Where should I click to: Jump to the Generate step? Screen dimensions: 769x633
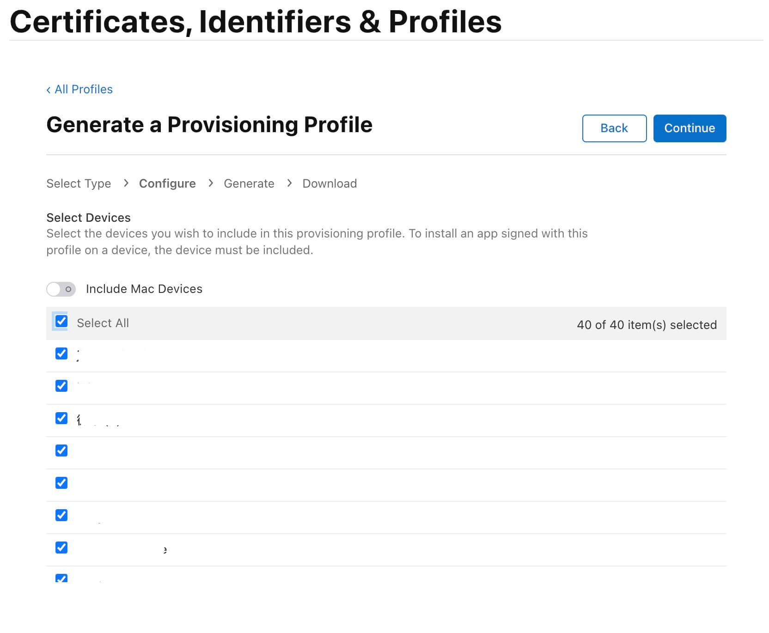click(249, 184)
